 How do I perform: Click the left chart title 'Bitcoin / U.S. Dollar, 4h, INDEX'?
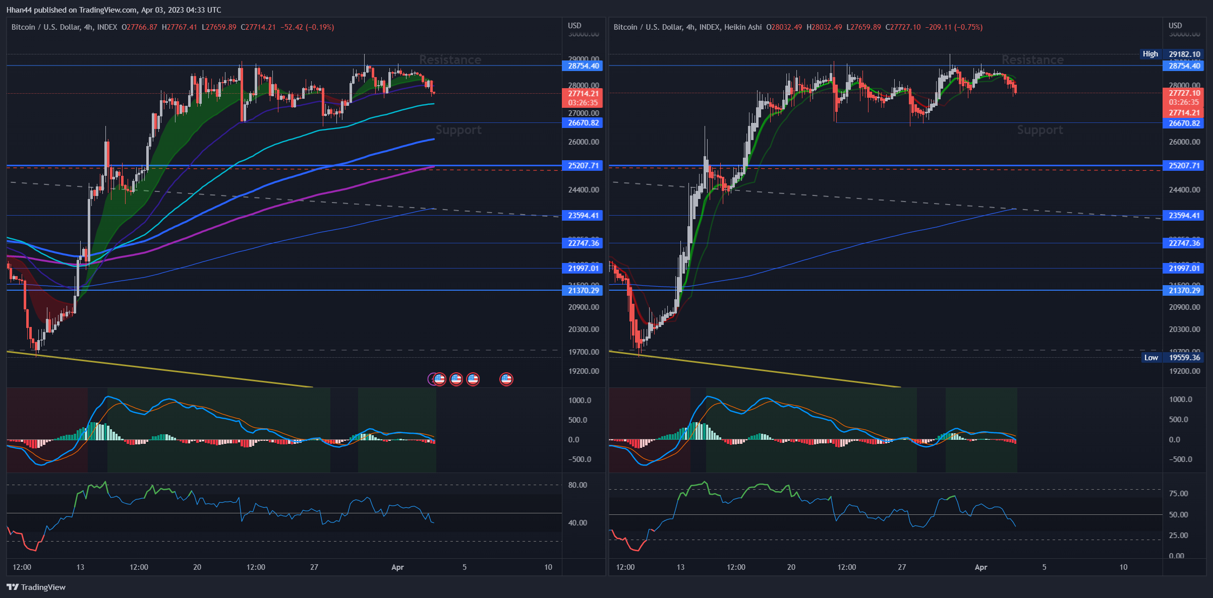click(64, 27)
